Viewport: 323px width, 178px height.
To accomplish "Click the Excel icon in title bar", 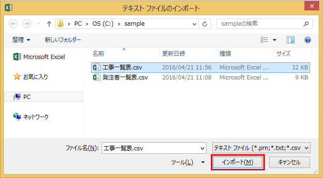I will [x=9, y=8].
